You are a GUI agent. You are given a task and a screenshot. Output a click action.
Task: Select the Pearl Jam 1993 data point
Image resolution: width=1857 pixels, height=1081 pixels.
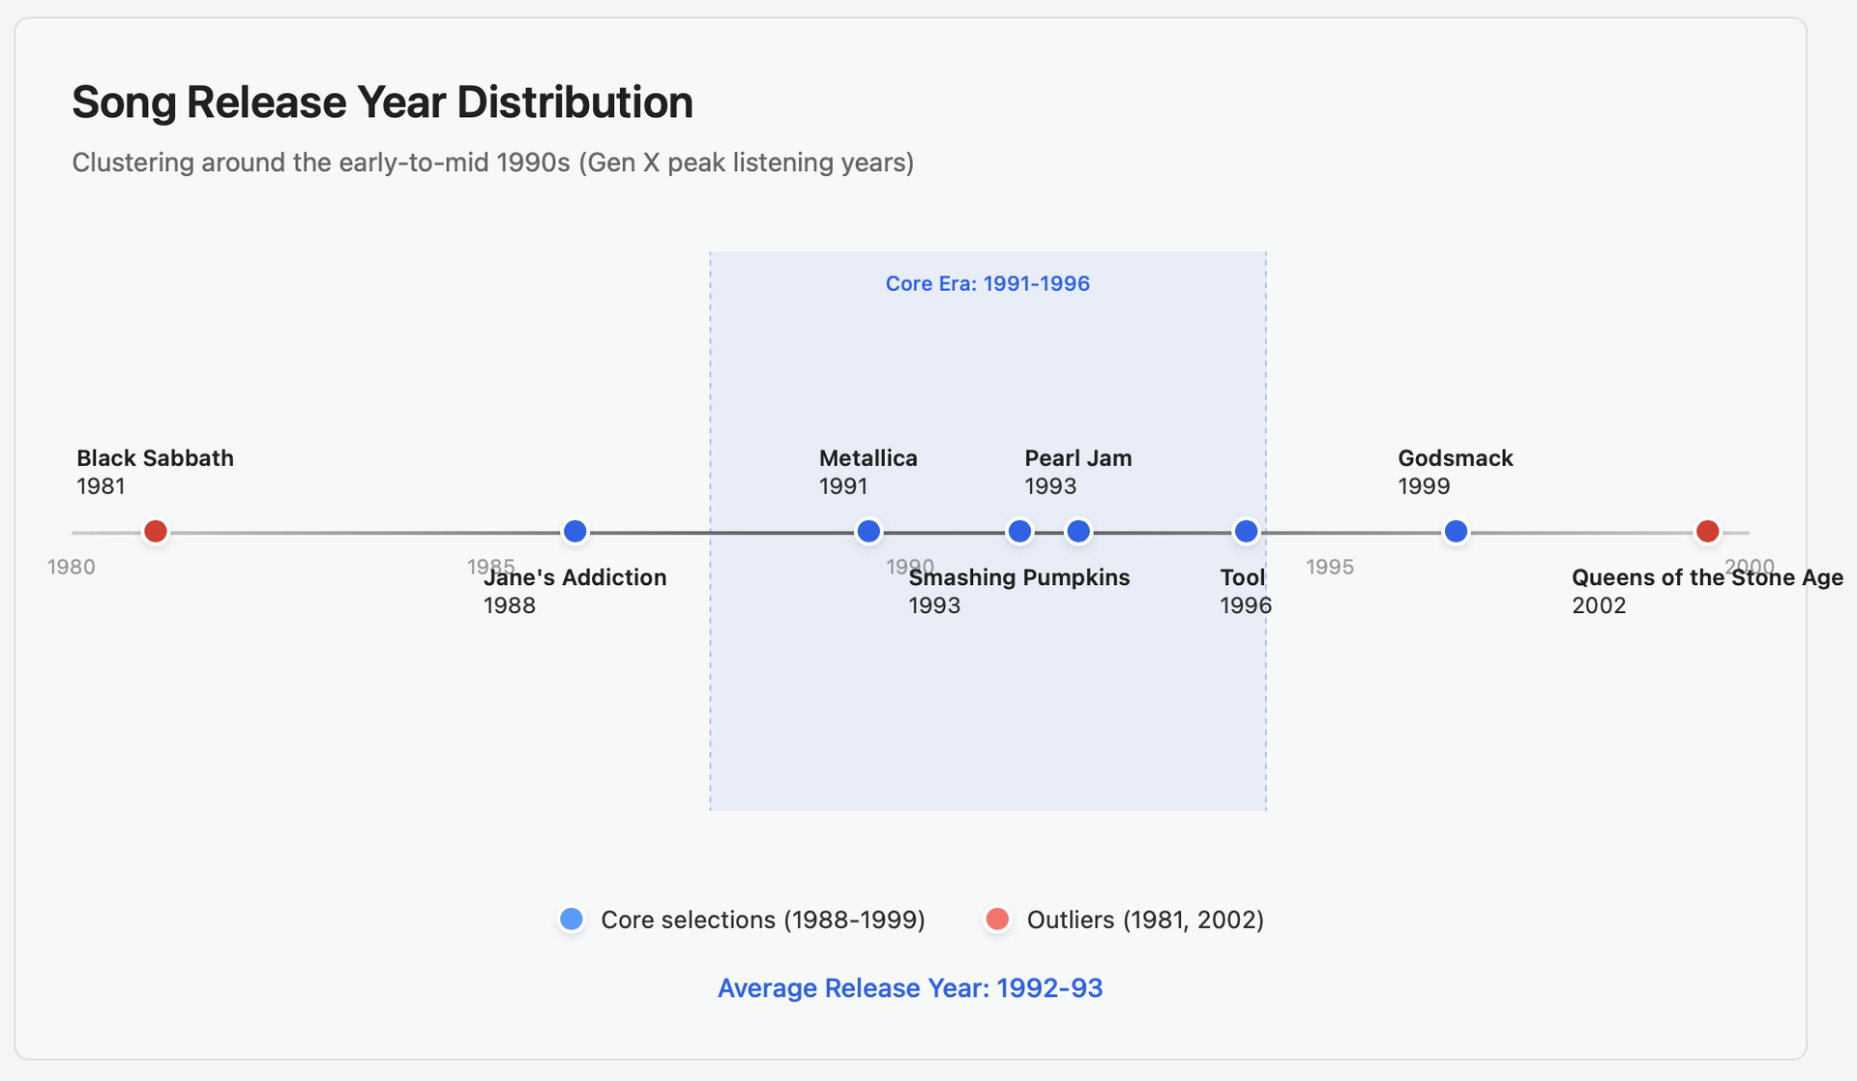(x=1077, y=531)
